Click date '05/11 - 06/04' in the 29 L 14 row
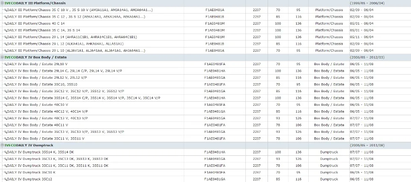 (x=362, y=37)
